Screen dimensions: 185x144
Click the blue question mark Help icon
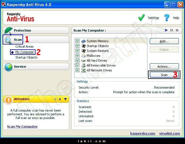[167, 17]
